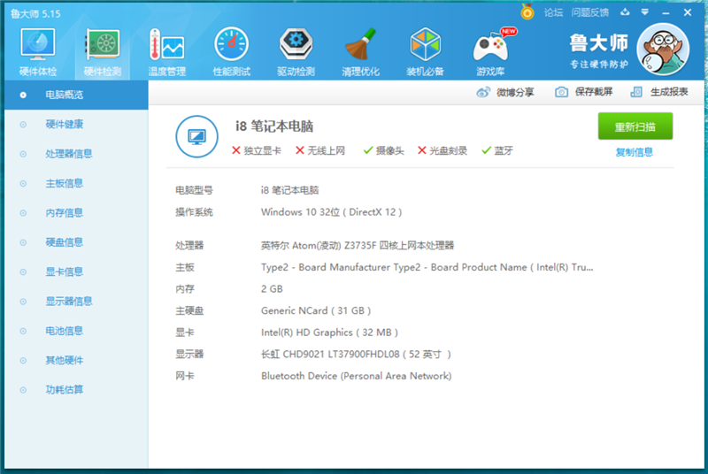
Task: Select 硬件检测 hardware detection icon
Action: (x=102, y=52)
